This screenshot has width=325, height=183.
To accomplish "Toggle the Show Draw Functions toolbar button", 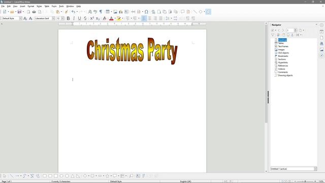I will pos(208,12).
